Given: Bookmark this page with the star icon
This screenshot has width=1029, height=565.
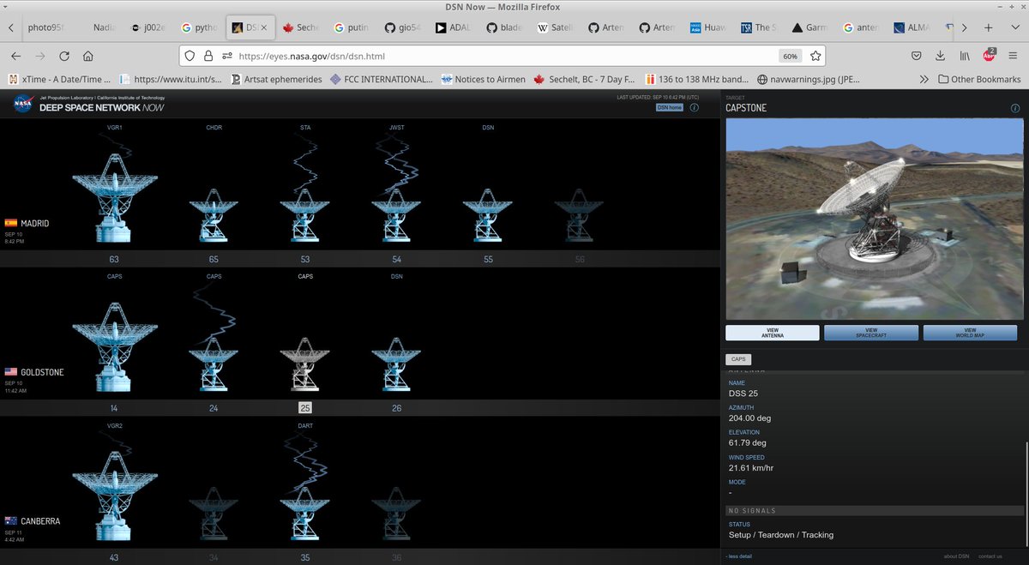Looking at the screenshot, I should 815,56.
